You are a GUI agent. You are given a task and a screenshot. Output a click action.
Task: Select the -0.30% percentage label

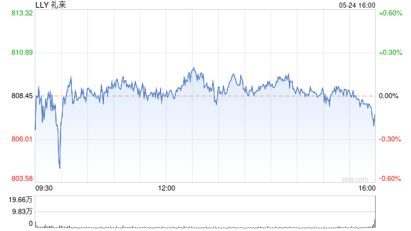click(x=390, y=139)
